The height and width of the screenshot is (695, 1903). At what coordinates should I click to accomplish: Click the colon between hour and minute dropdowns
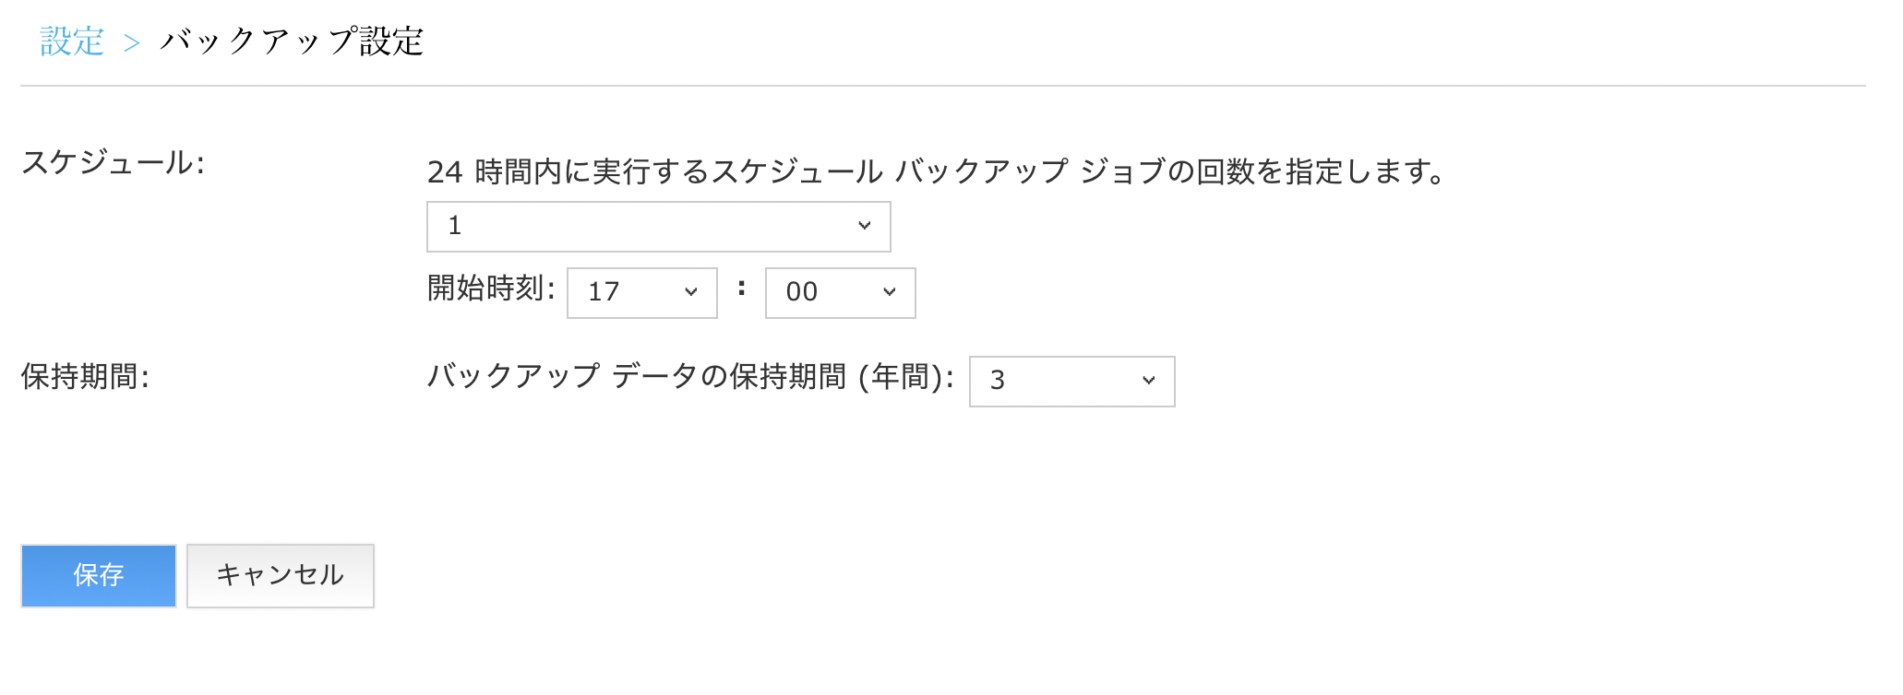(741, 289)
